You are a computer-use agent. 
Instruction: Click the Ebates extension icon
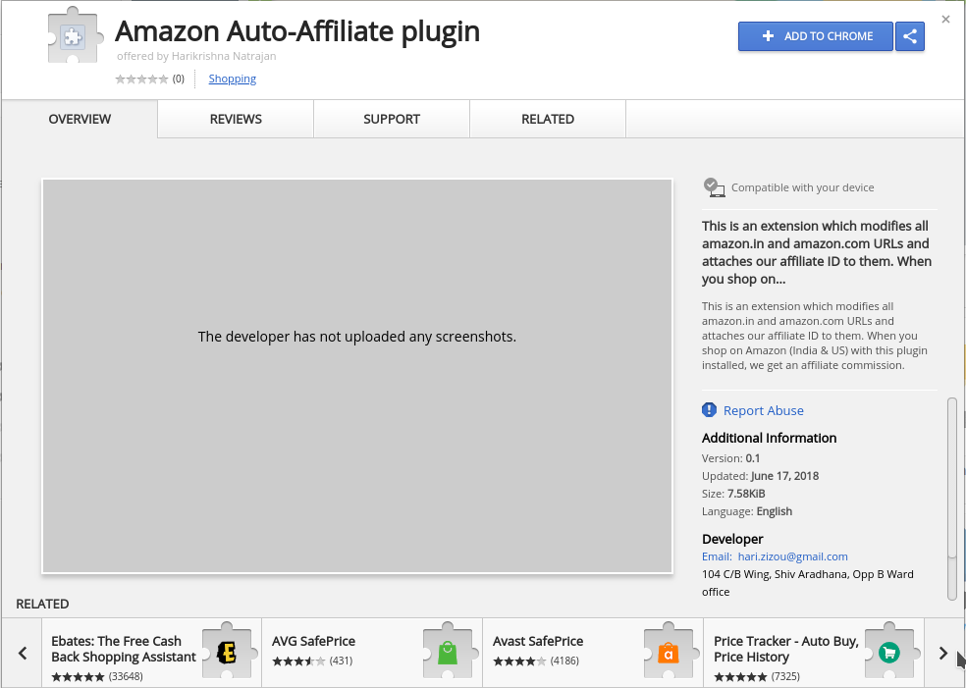tap(227, 652)
